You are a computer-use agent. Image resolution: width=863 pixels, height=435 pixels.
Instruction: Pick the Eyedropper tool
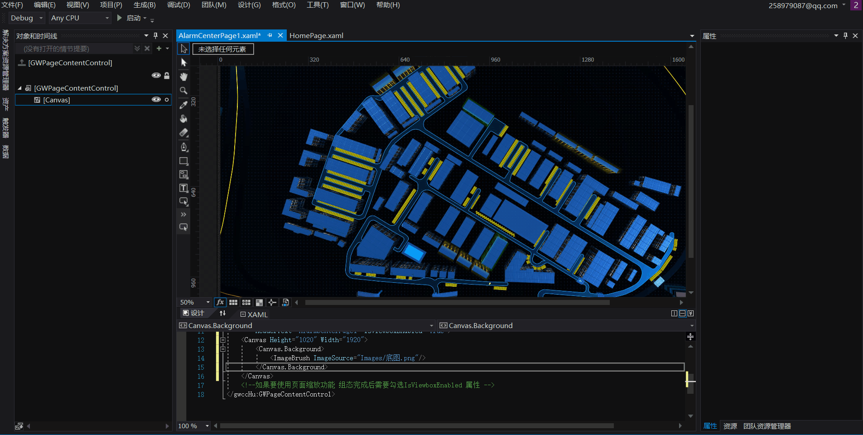[183, 105]
